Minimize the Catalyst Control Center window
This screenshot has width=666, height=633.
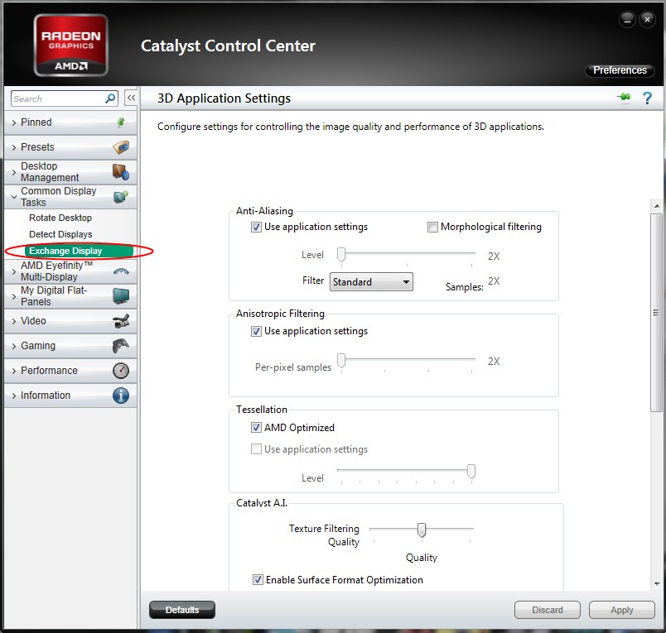[x=627, y=20]
